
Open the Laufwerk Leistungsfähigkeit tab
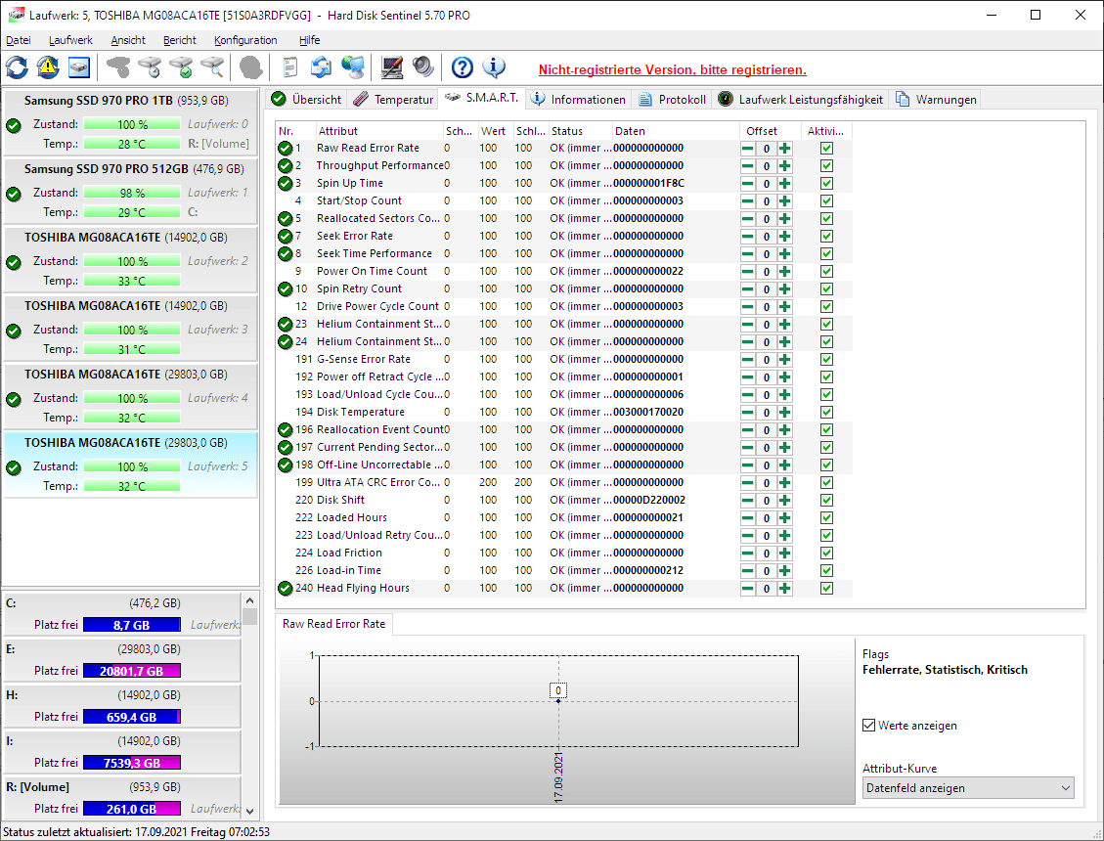click(801, 100)
